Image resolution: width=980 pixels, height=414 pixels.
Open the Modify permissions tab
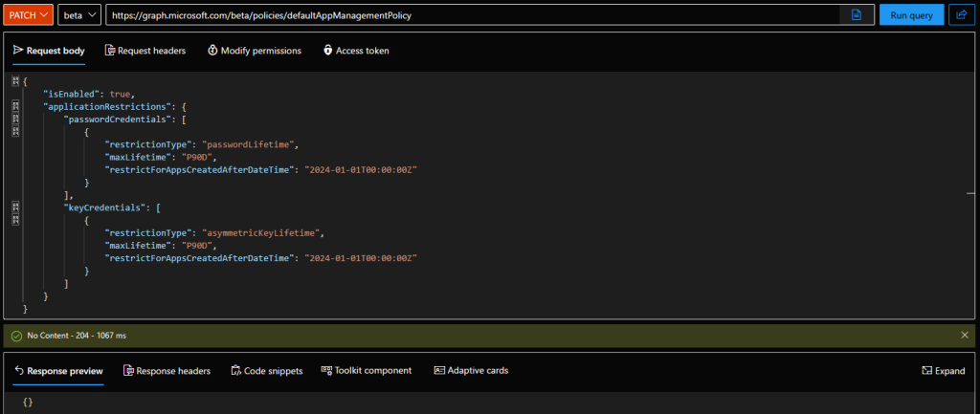pyautogui.click(x=254, y=50)
